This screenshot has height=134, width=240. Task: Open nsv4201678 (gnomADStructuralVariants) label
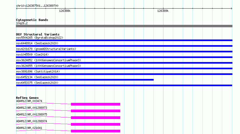point(46,49)
